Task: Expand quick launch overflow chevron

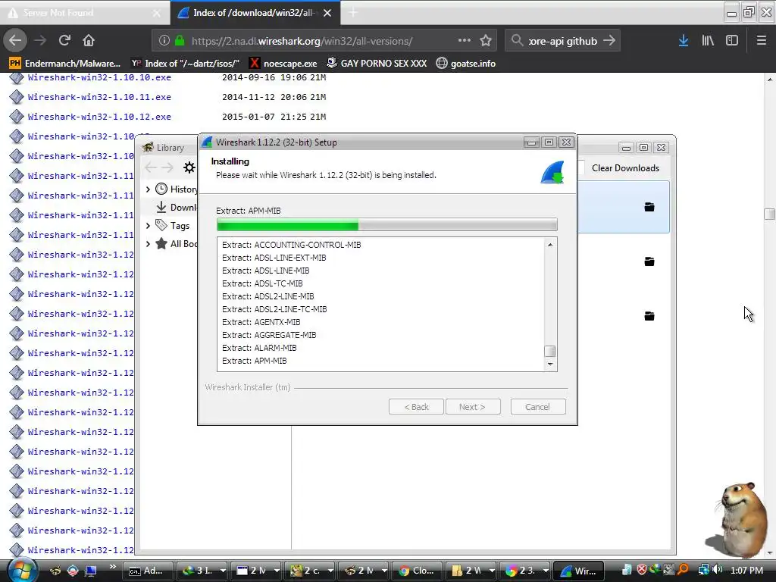Action: (x=112, y=566)
